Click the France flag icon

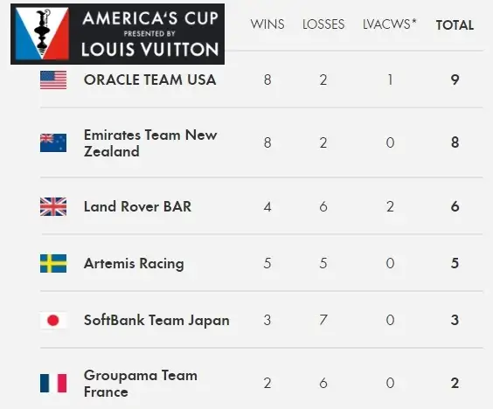click(53, 384)
